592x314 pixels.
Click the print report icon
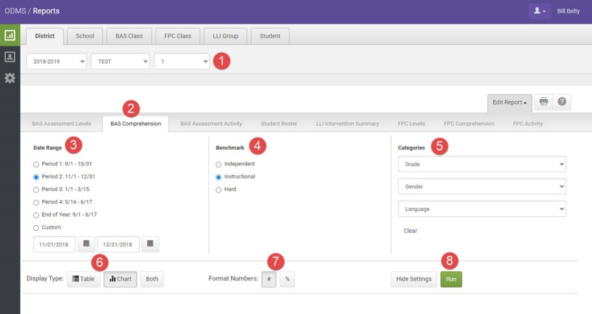[x=543, y=102]
